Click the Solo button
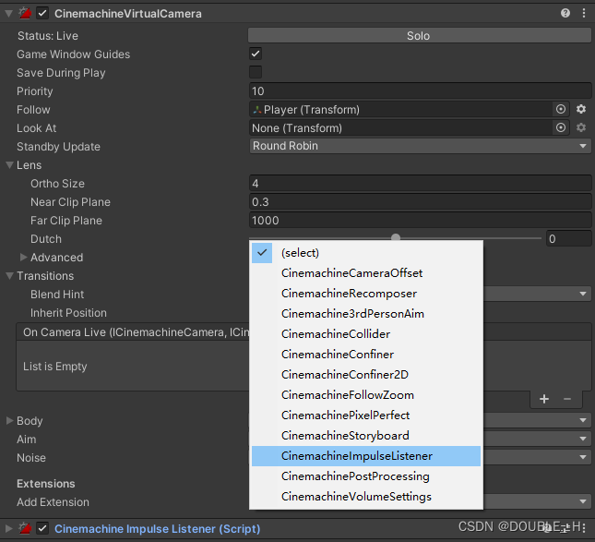Viewport: 595px width, 542px height. [420, 35]
